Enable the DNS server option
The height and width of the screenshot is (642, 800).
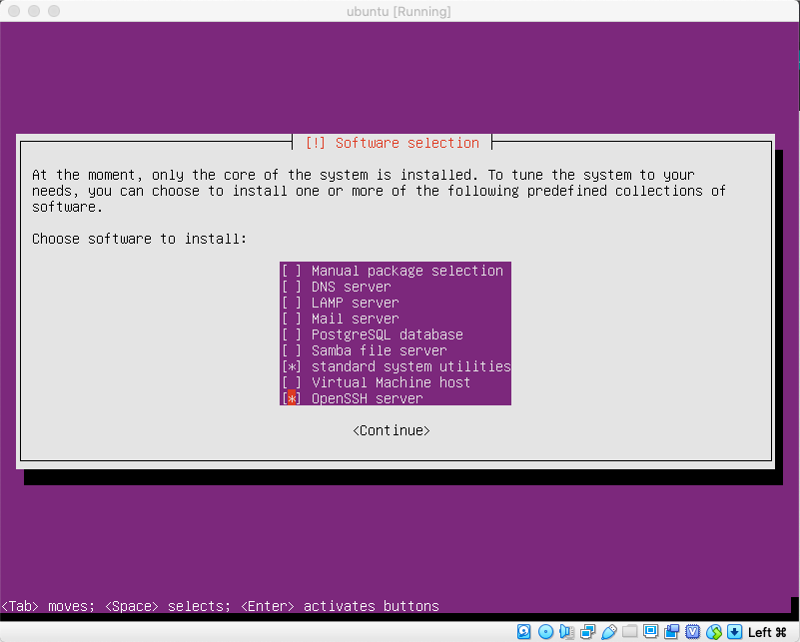click(292, 287)
